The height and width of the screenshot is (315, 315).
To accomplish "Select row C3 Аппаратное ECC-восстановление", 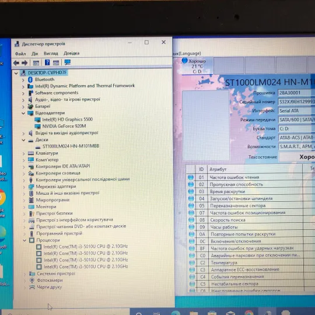I will pyautogui.click(x=245, y=269).
